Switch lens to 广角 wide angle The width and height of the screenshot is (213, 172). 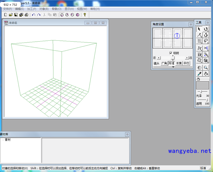[x=164, y=63]
